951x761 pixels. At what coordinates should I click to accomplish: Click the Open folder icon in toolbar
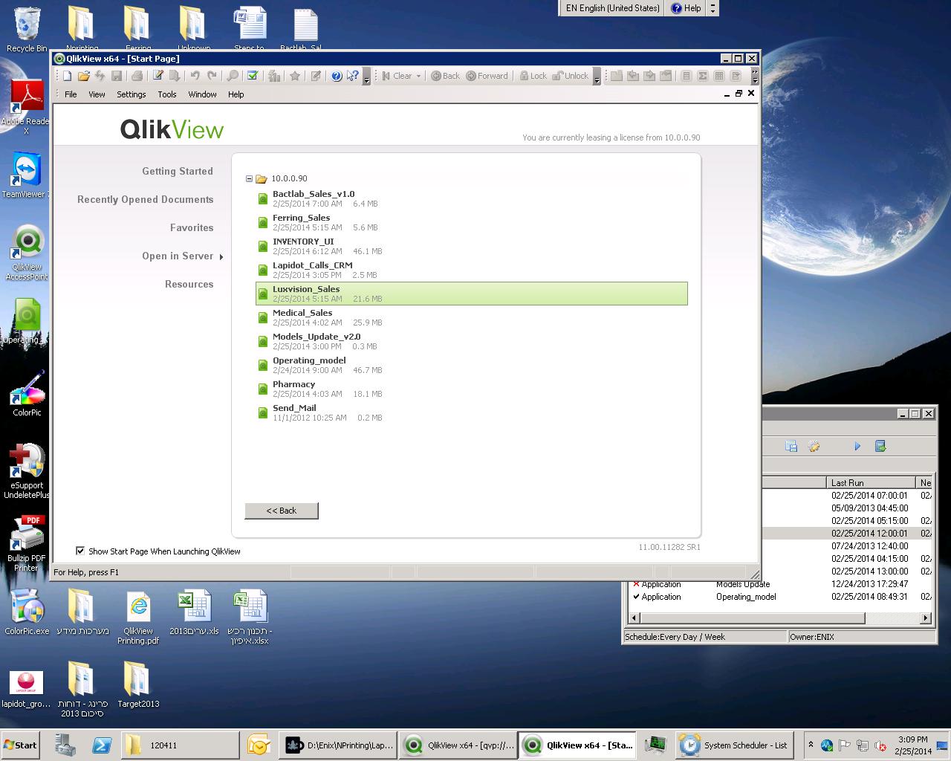[x=84, y=76]
